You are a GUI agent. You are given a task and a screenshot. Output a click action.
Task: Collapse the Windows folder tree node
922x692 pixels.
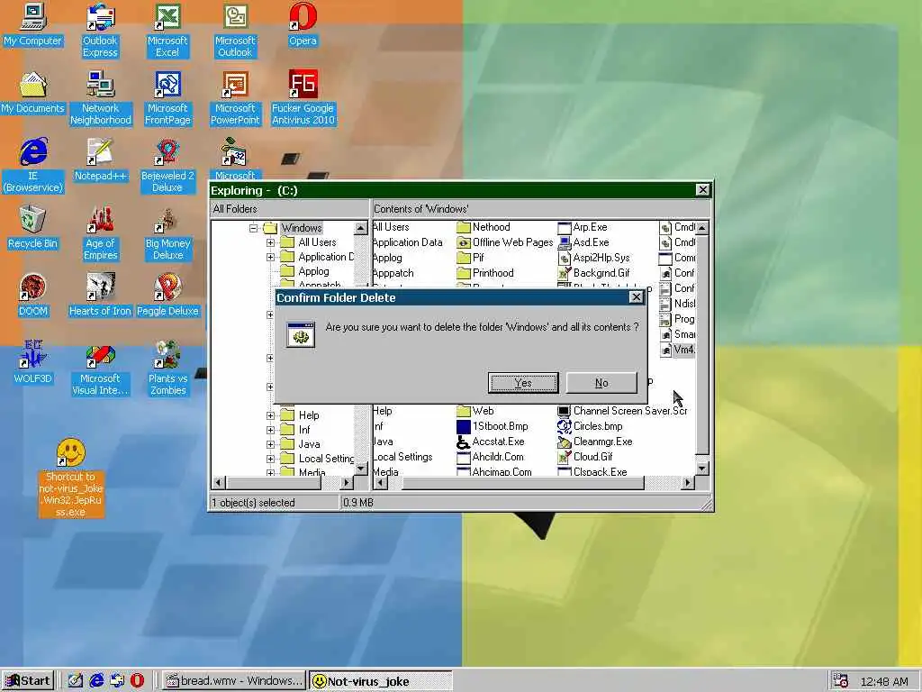(253, 228)
